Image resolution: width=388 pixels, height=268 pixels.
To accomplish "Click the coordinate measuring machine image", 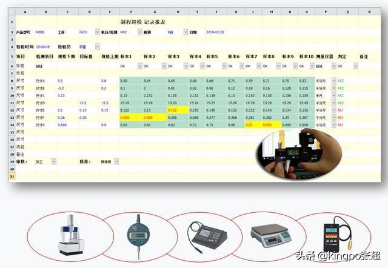I will pos(71,235).
